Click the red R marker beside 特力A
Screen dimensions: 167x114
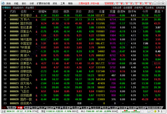[x=36, y=88]
